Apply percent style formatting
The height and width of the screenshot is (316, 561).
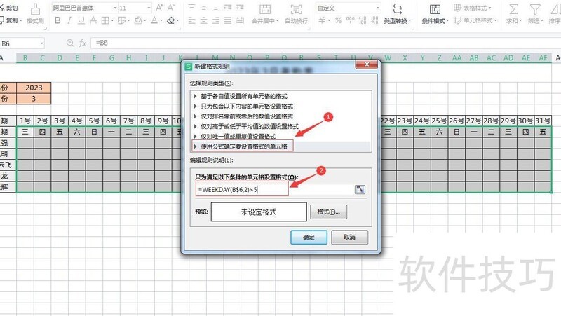(338, 20)
